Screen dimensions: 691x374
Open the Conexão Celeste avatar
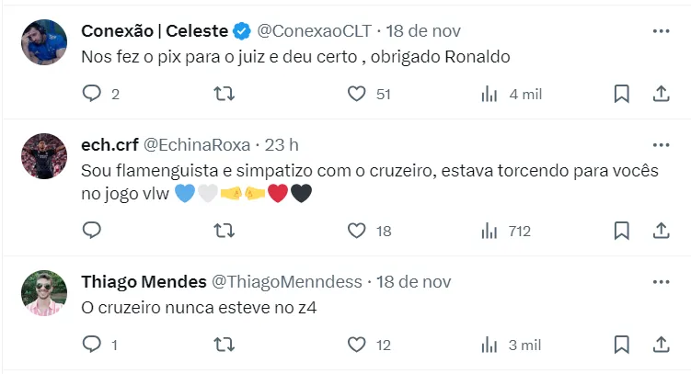click(44, 42)
